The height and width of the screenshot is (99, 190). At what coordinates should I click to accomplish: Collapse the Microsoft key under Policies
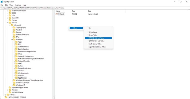click(x=10, y=25)
